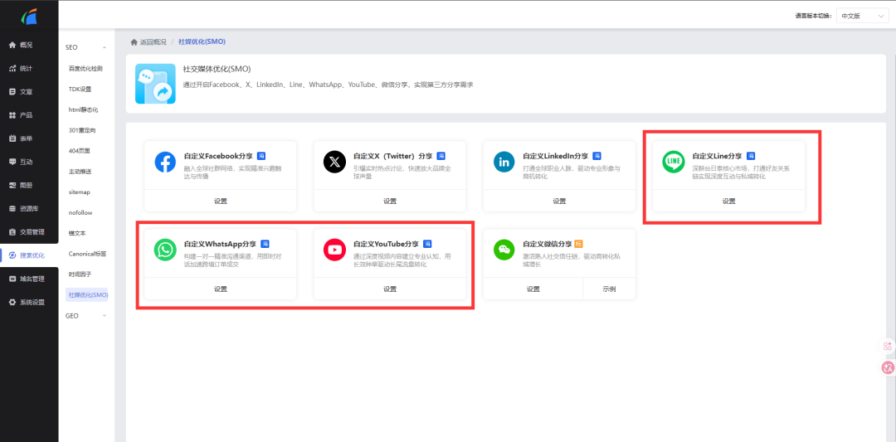Image resolution: width=896 pixels, height=442 pixels.
Task: Open 系统设置 in the dark sidebar
Action: pos(29,302)
